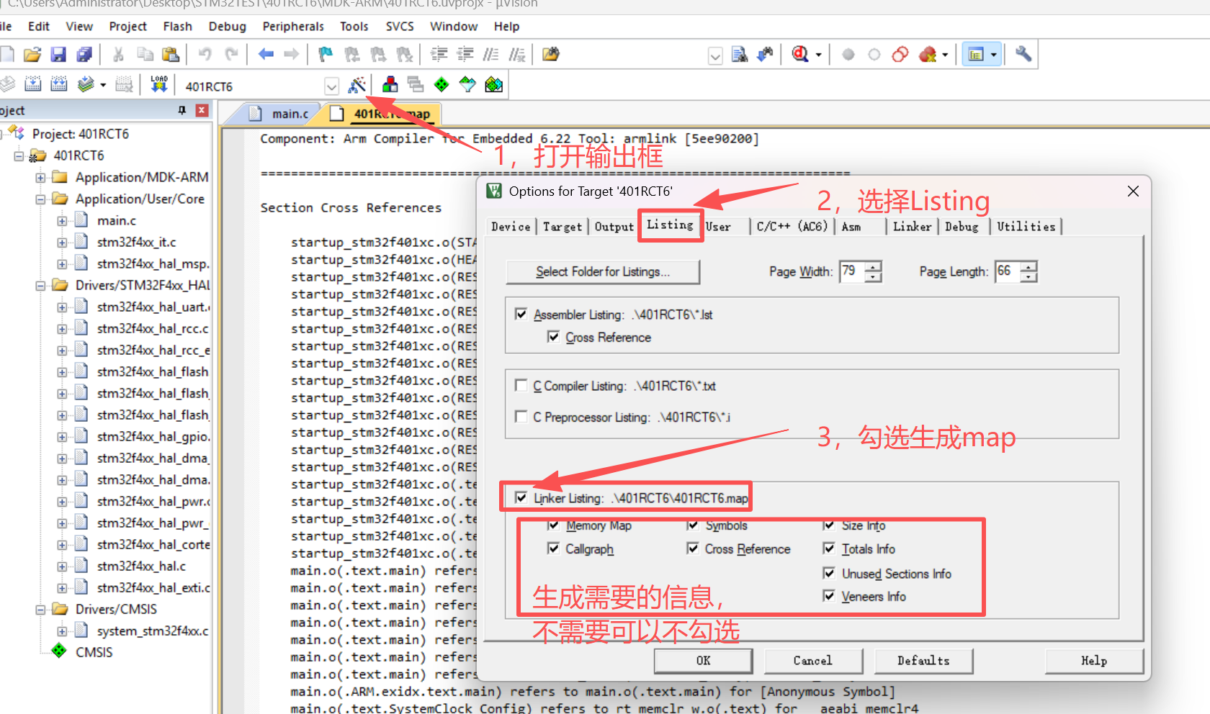Collapse the Drivers/STM32F4xx_HAL group
The image size is (1210, 714).
point(41,286)
